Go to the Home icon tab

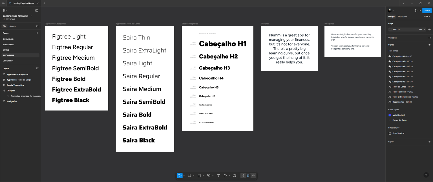tap(3, 3)
